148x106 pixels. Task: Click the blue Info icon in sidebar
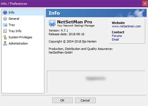point(5,12)
